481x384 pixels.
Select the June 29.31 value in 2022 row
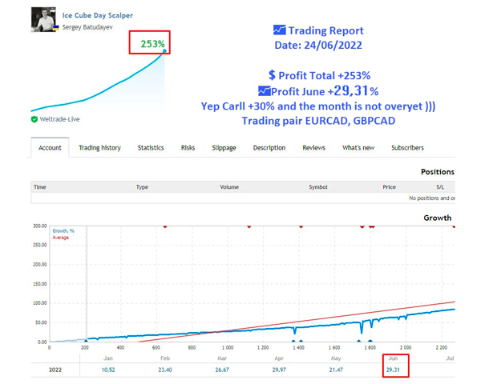396,370
